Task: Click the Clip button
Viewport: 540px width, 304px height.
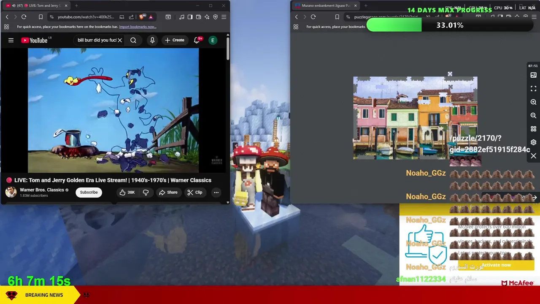Action: pos(195,193)
